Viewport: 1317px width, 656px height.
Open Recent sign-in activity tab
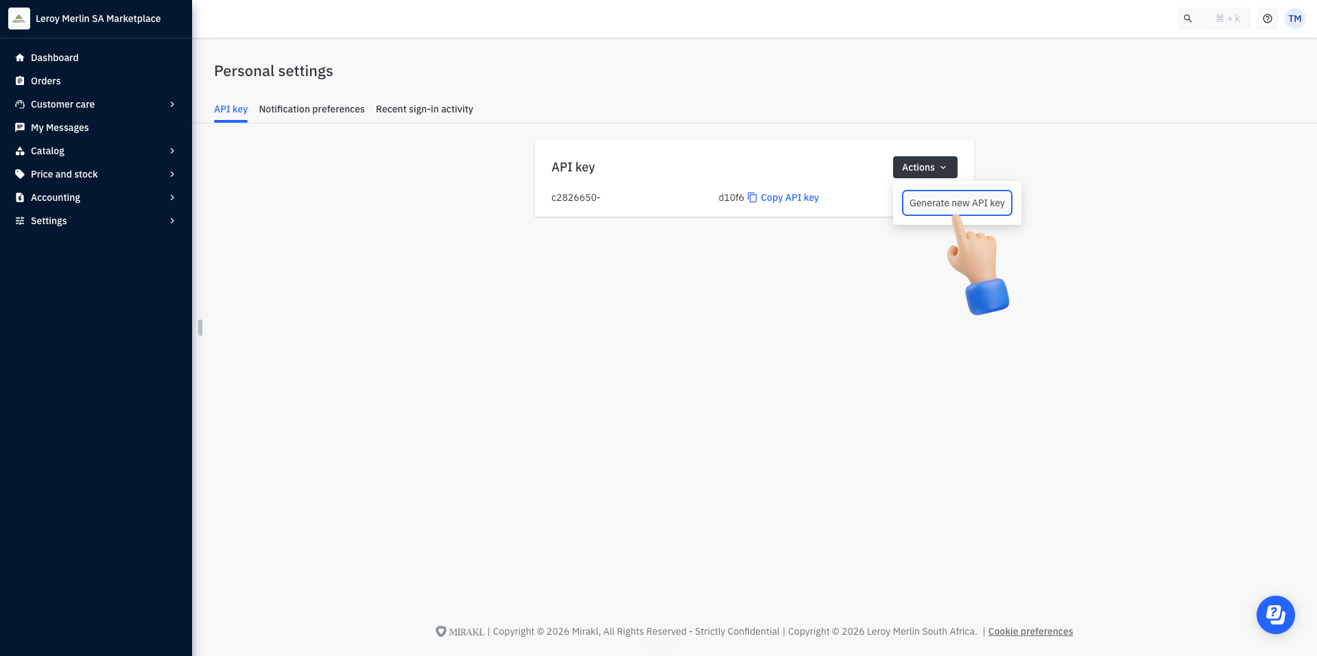click(x=425, y=109)
